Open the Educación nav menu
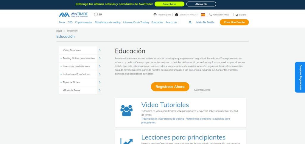Screen dimensions: 305x144 pos(157,22)
